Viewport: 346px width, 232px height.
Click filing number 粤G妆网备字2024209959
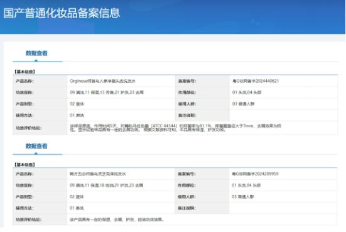pos(255,174)
